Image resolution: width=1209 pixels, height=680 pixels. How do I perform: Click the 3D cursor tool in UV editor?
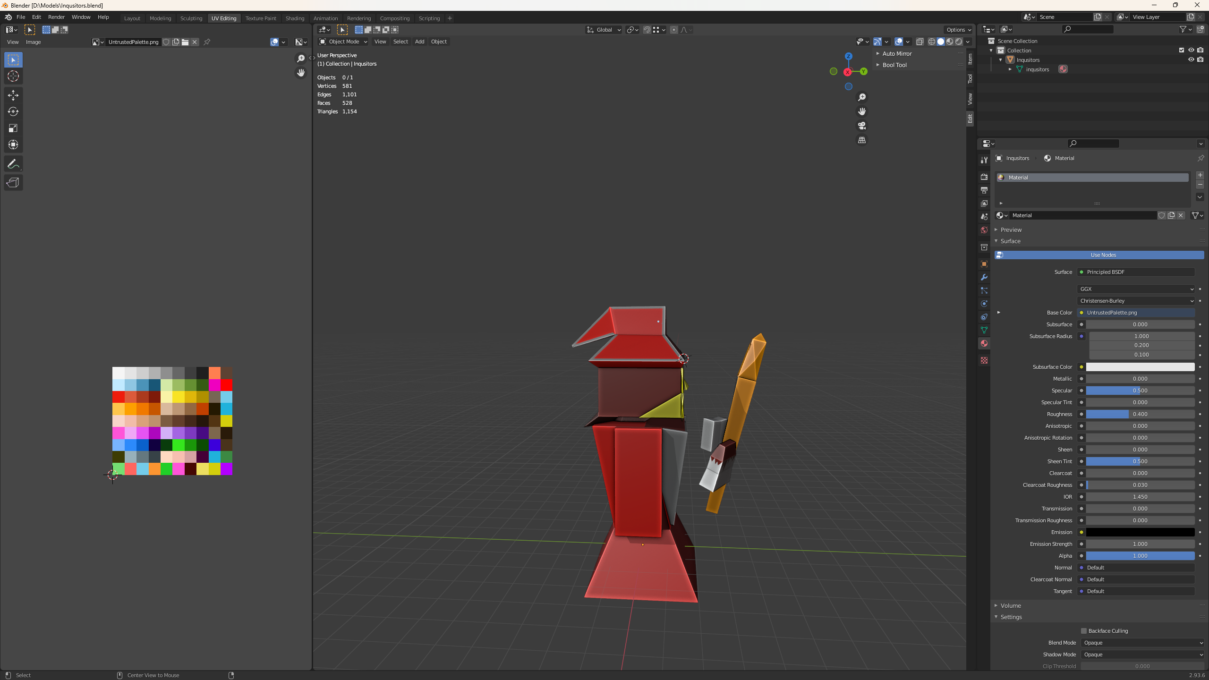[13, 76]
